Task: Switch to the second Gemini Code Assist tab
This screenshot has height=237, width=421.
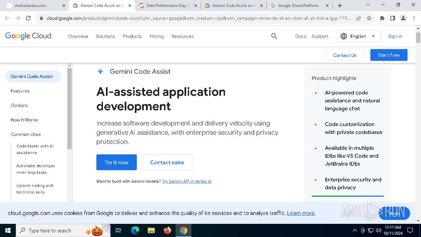Action: (234, 6)
